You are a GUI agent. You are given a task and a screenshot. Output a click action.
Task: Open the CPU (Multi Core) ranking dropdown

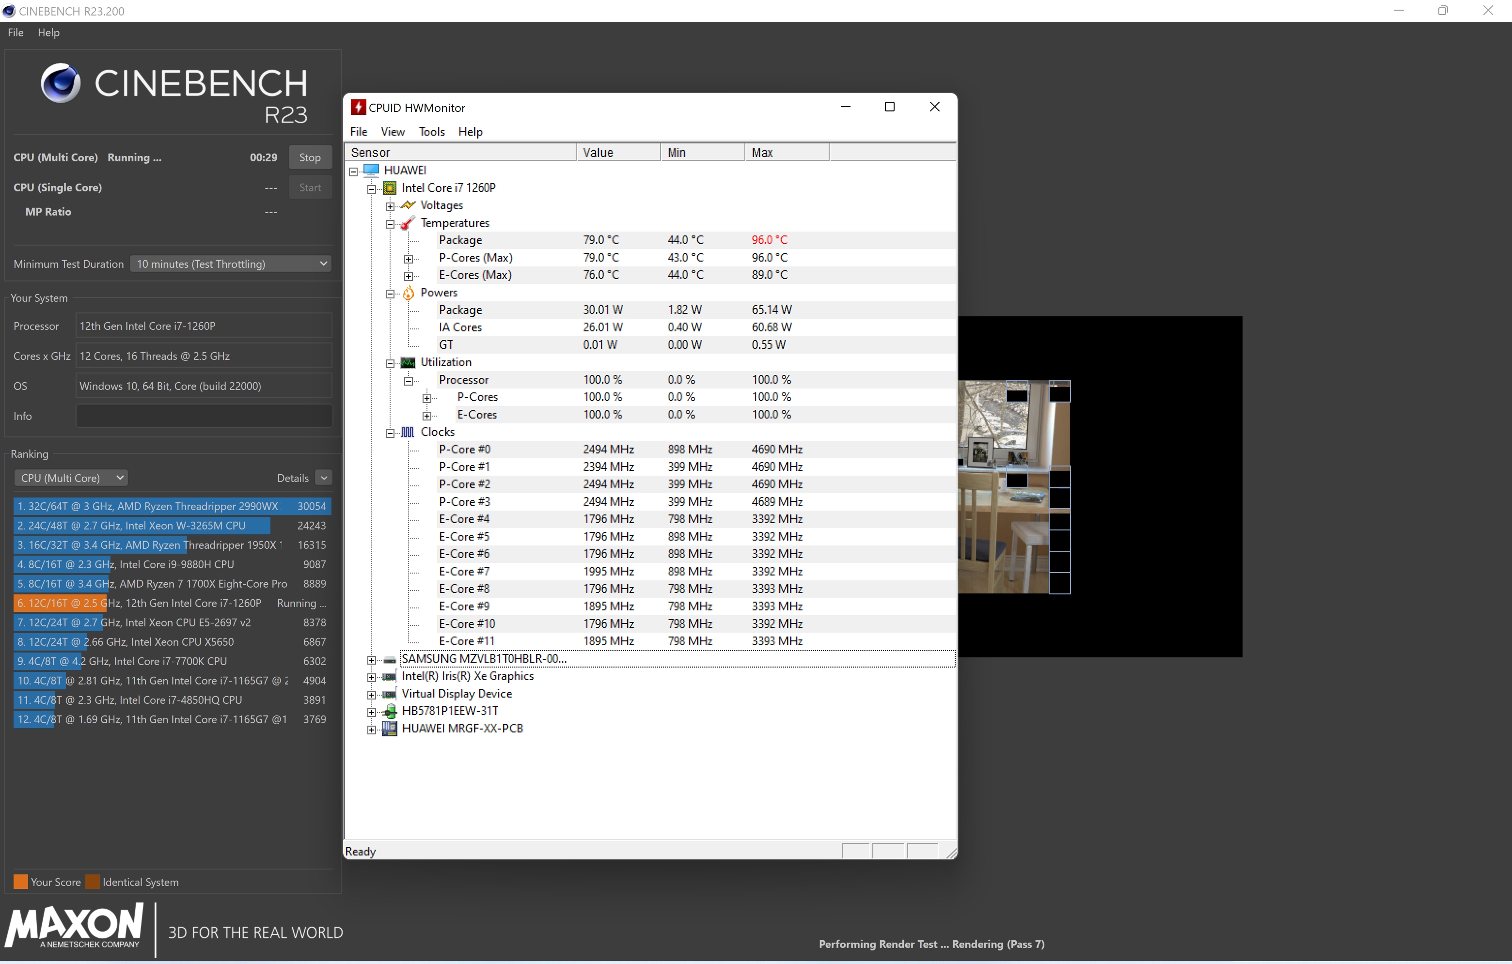coord(71,478)
